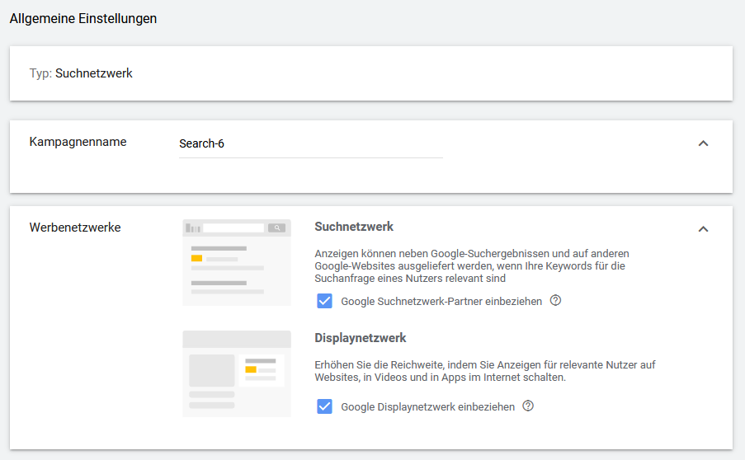Open help icon next to Suchnetzwerk-Partner option
The image size is (745, 460).
pos(555,301)
